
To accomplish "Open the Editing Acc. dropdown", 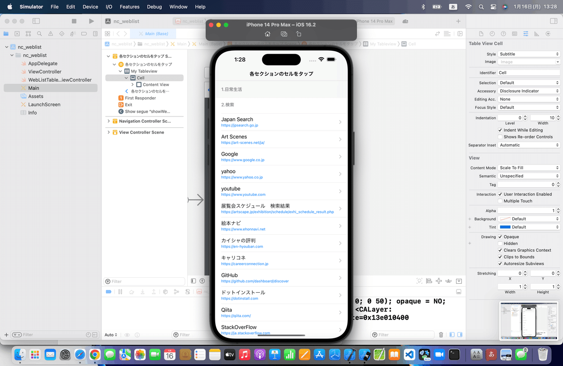I will (x=529, y=99).
